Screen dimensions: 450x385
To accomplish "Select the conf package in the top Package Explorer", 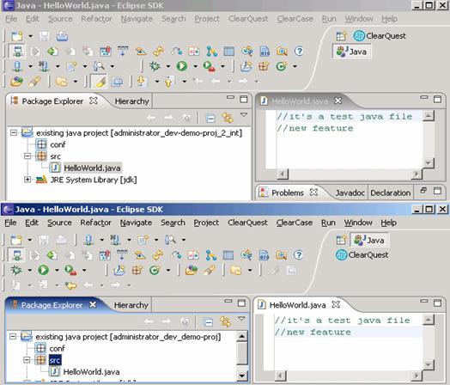I will 58,144.
